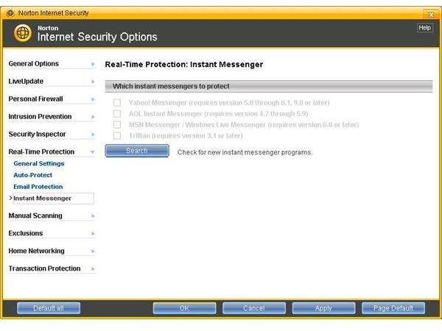Collapse Real-Time Protection arrow
Image resolution: width=442 pixels, height=331 pixels.
click(93, 152)
